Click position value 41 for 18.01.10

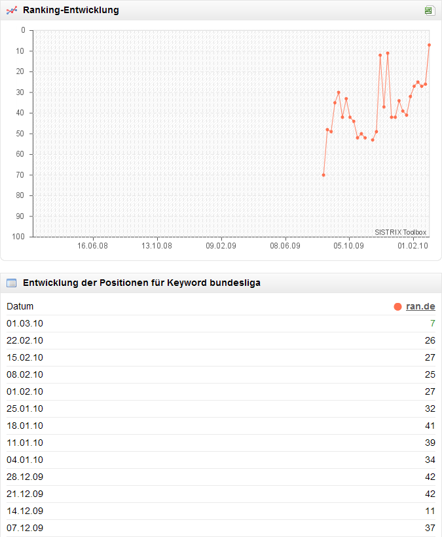tap(430, 426)
